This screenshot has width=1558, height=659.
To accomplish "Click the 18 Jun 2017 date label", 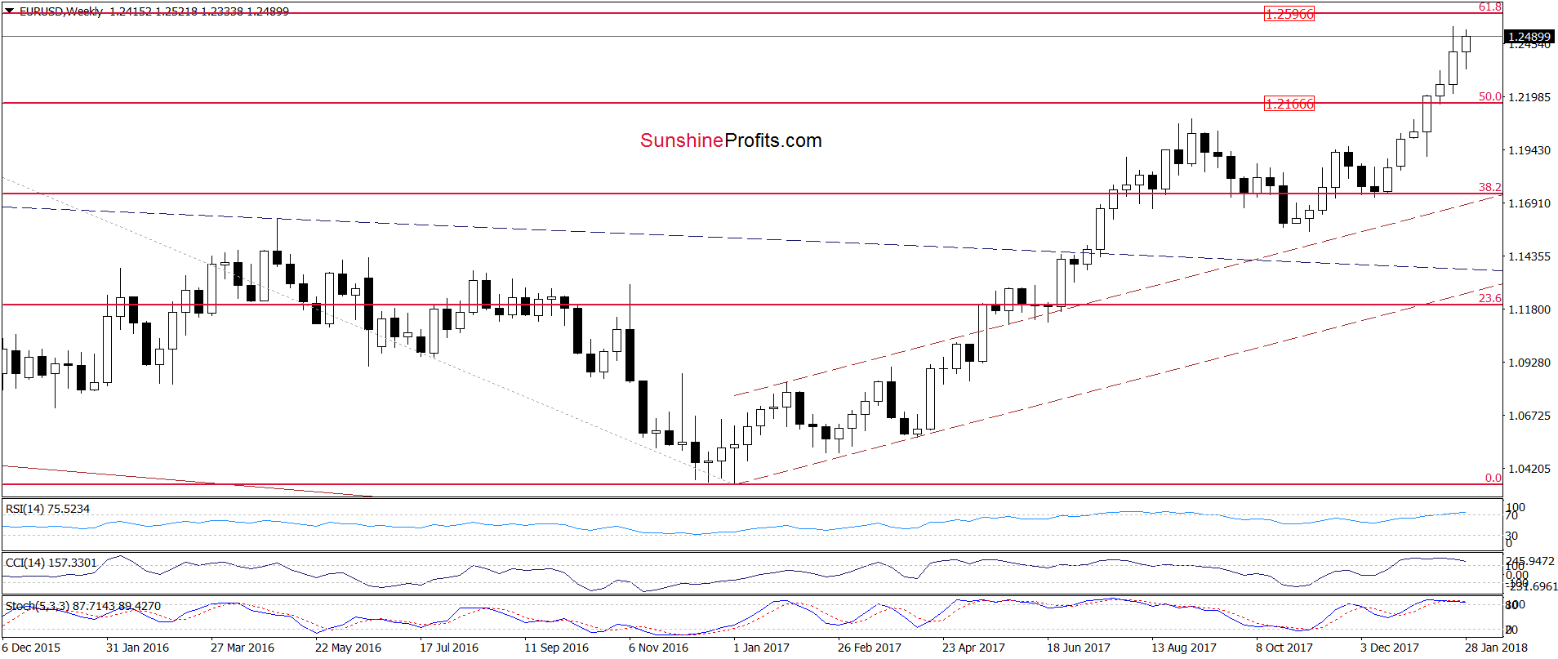I will [1079, 648].
